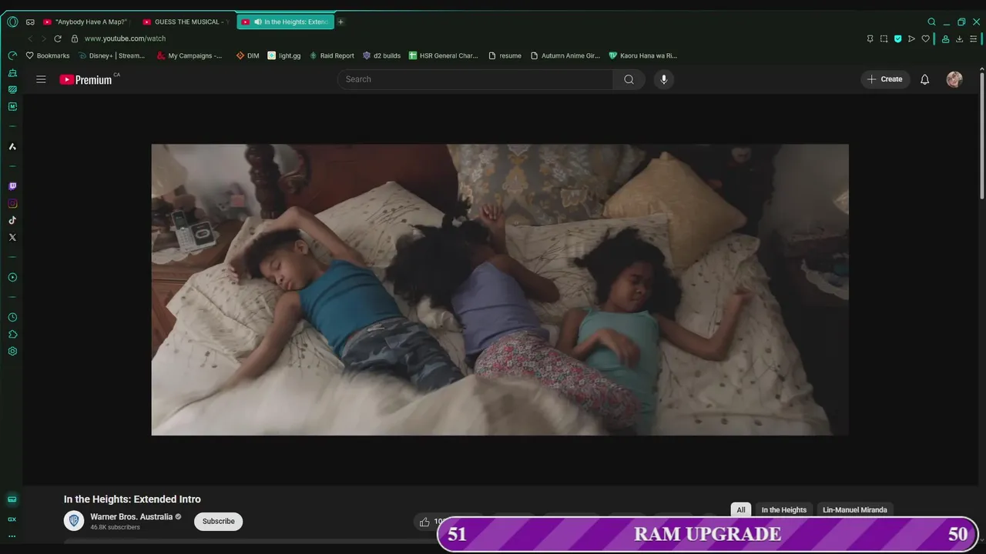Open the YouTube account avatar menu
The width and height of the screenshot is (986, 554).
(954, 79)
